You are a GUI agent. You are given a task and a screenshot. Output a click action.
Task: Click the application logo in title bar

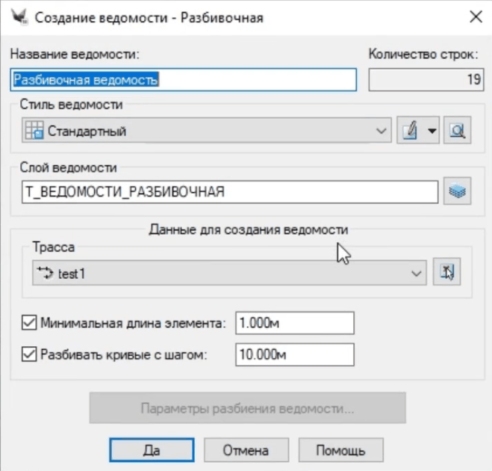[x=19, y=16]
